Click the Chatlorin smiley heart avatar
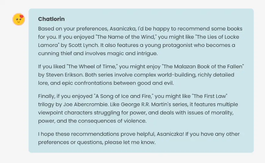This screenshot has height=163, width=265. (19, 19)
